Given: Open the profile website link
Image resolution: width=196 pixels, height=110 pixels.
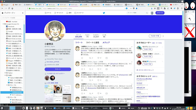Looking at the screenshot, I should [x=54, y=62].
